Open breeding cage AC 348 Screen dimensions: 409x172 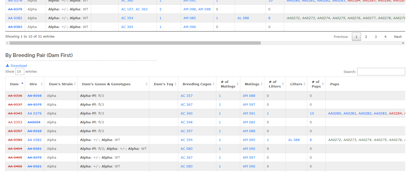coord(186,122)
